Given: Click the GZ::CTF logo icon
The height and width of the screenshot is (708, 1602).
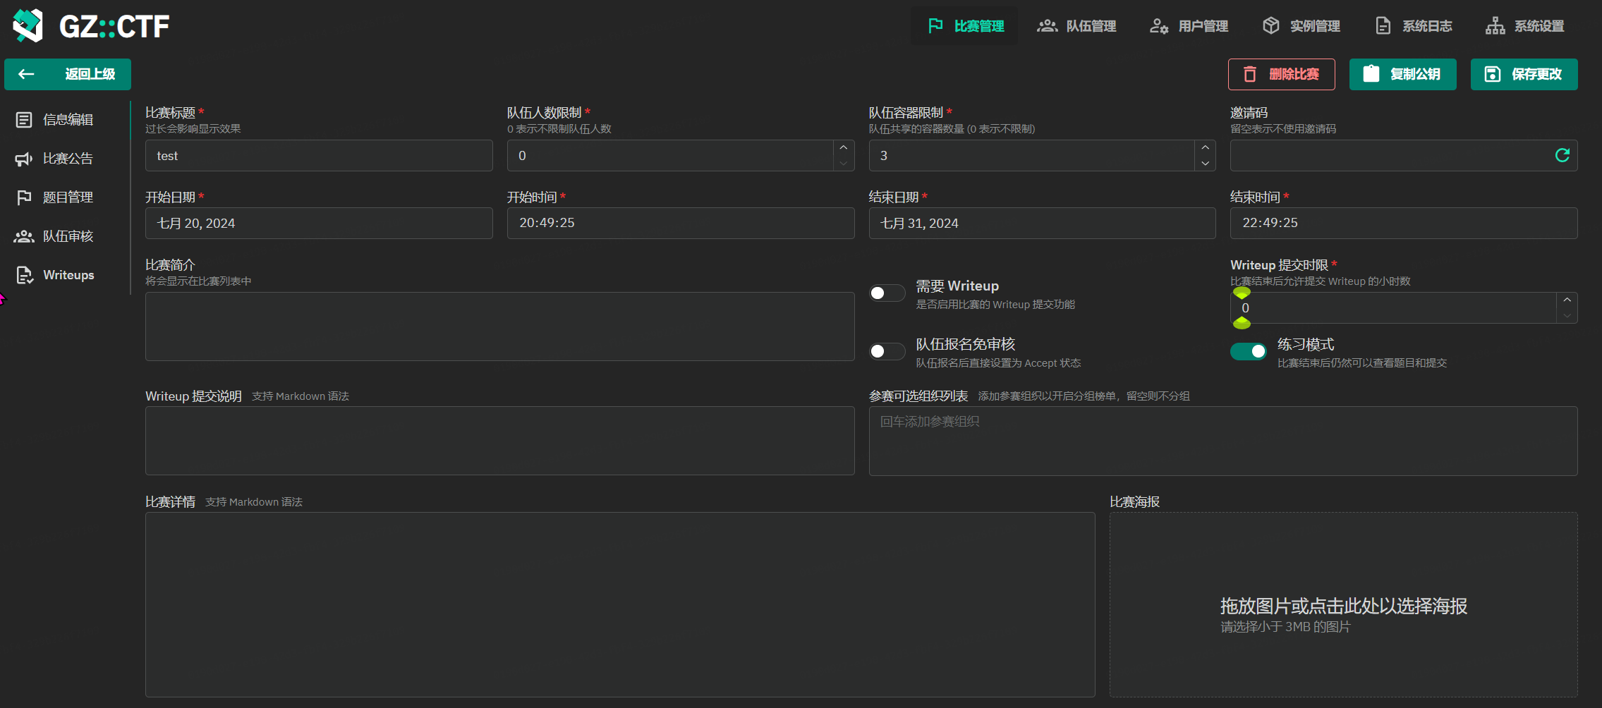Looking at the screenshot, I should [28, 26].
